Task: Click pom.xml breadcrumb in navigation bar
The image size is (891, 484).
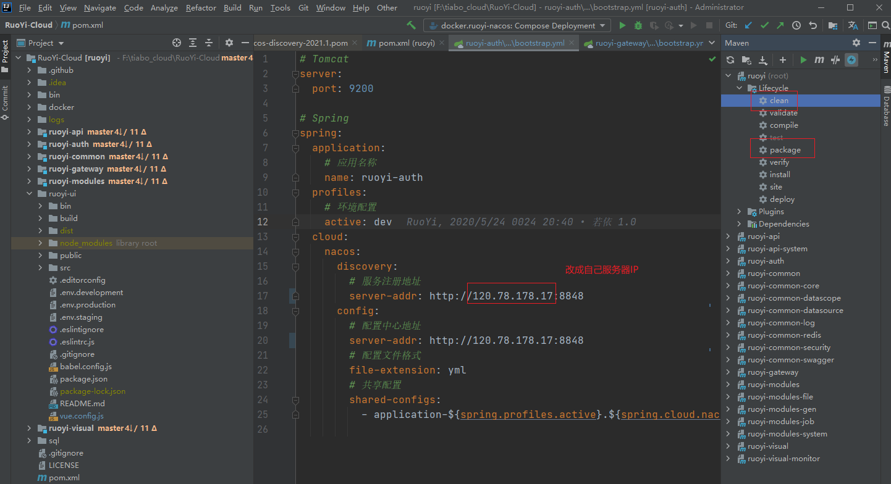Action: pyautogui.click(x=82, y=25)
